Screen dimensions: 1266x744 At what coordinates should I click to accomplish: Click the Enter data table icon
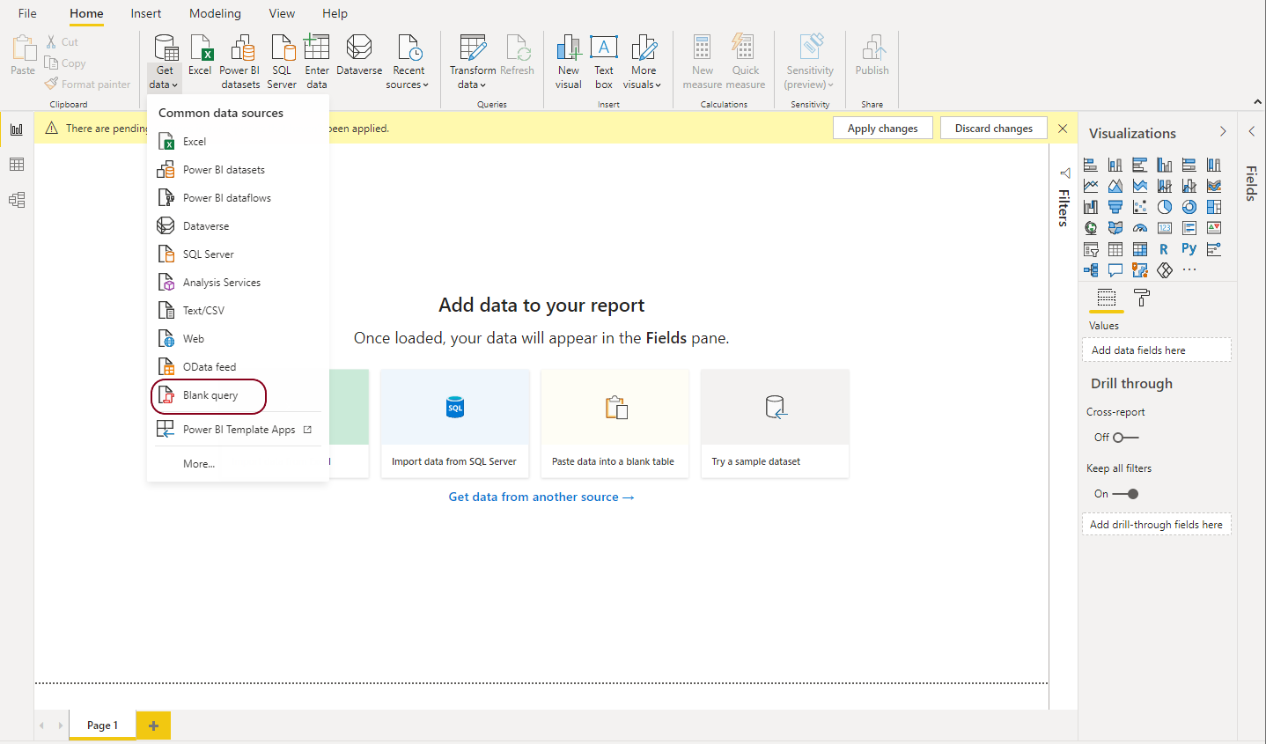[316, 48]
